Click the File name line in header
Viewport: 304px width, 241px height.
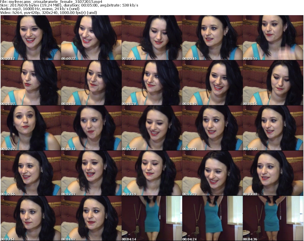pyautogui.click(x=51, y=2)
